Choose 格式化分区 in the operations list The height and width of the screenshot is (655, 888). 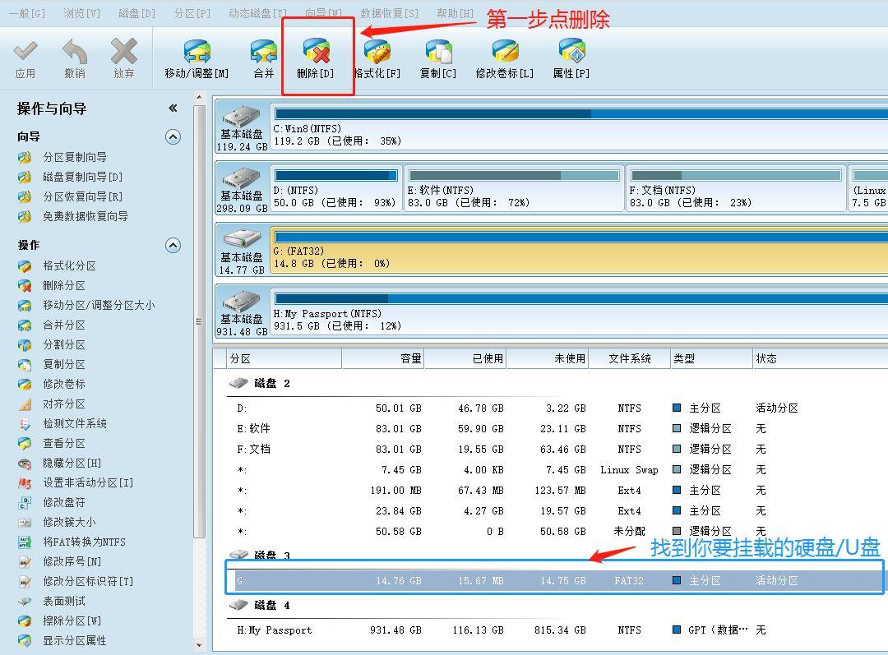pos(70,265)
